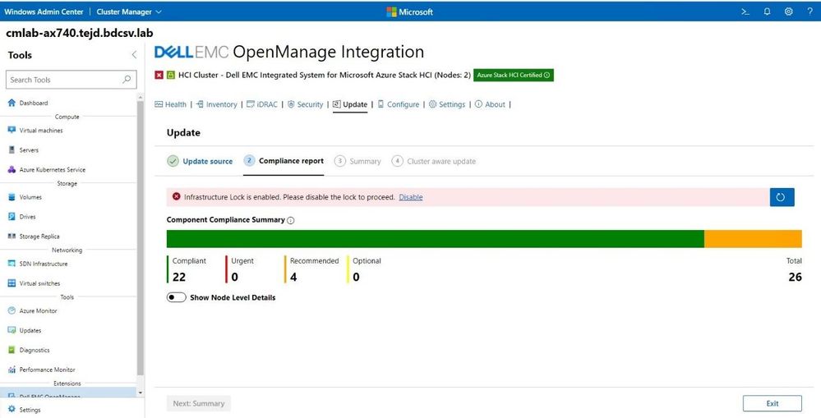This screenshot has width=821, height=418.
Task: Click the Virtual machines icon
Action: click(x=12, y=131)
